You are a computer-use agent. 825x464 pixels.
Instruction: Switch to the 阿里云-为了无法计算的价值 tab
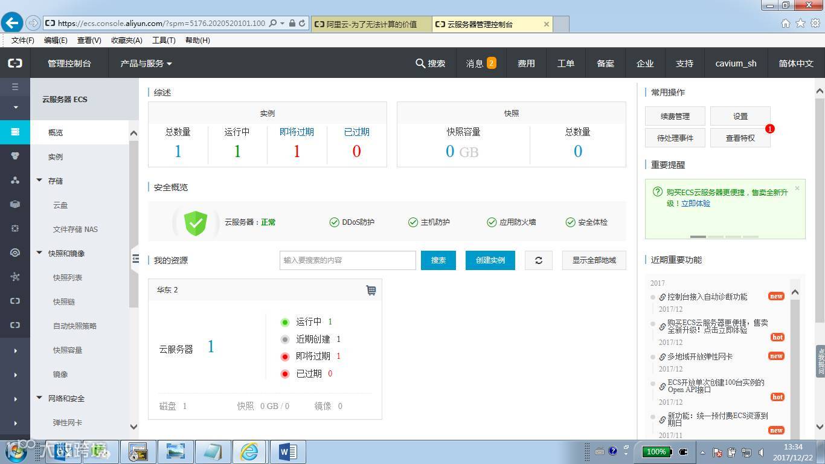[371, 24]
